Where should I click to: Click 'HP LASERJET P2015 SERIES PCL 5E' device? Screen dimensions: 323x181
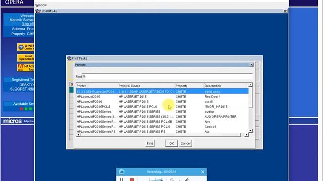[145, 122]
